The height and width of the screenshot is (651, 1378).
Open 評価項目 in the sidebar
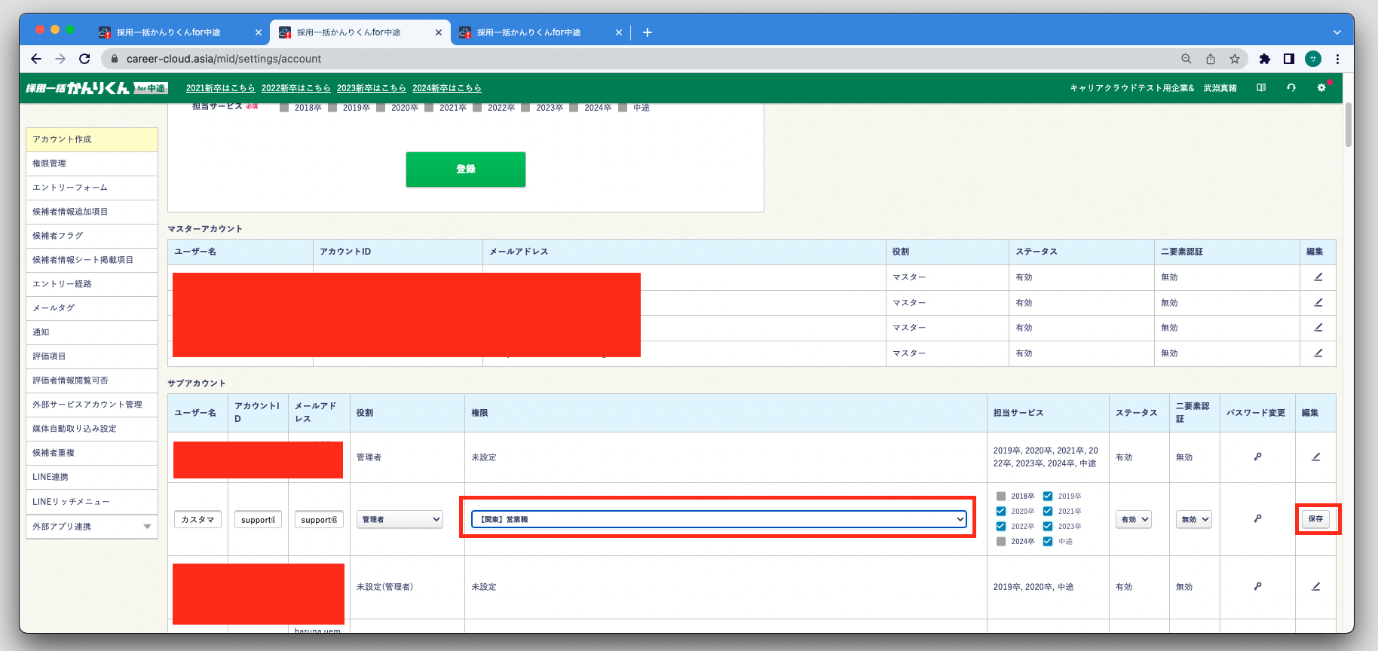point(92,356)
